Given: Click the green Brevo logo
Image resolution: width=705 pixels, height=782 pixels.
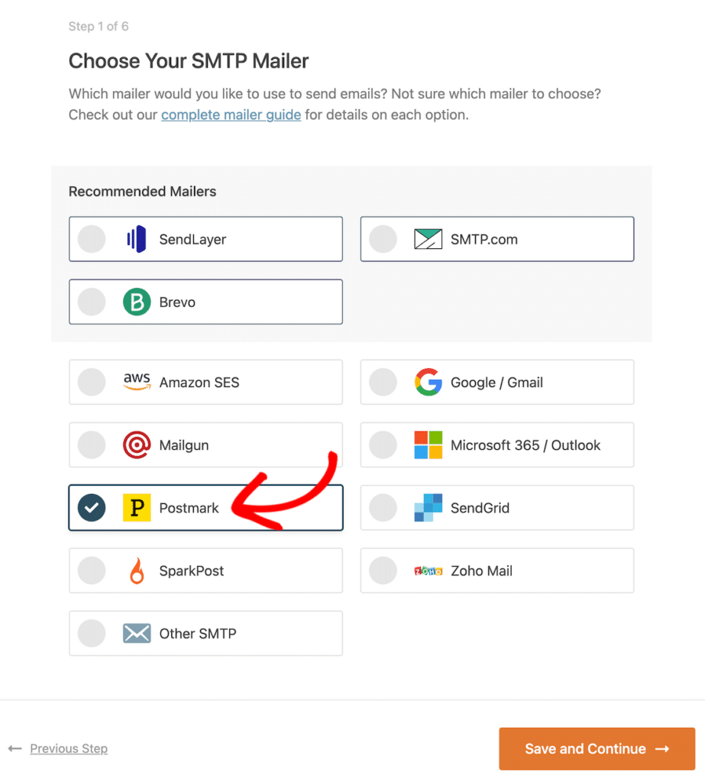Looking at the screenshot, I should click(x=137, y=302).
